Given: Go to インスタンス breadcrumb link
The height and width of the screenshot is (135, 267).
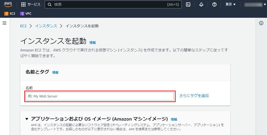Looking at the screenshot, I should 46,26.
